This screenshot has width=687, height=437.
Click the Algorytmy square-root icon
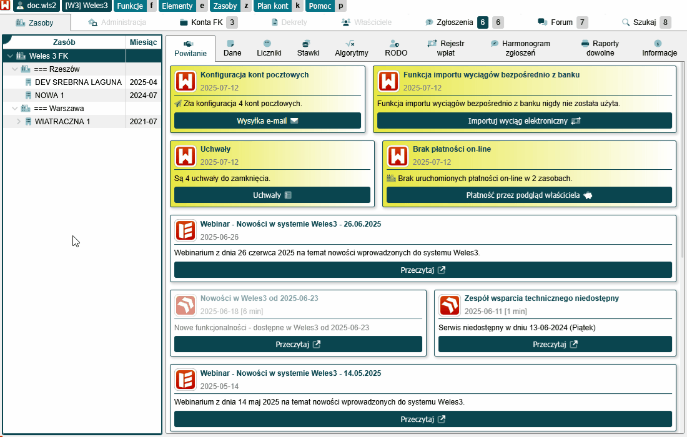[350, 43]
